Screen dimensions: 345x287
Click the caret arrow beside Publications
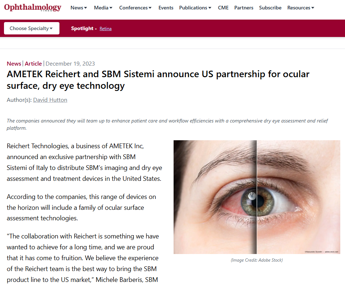(210, 8)
